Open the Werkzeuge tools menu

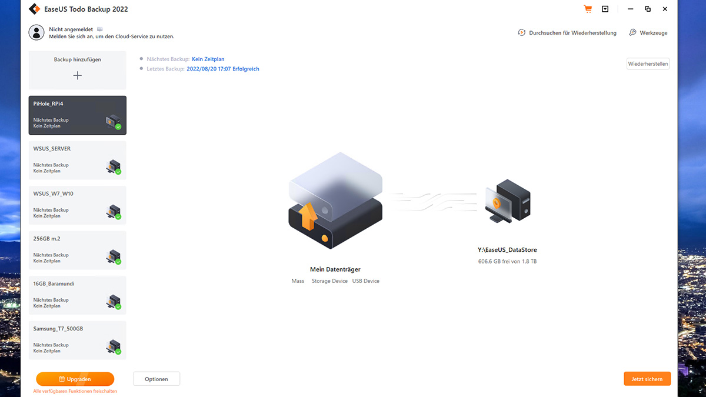click(x=648, y=33)
